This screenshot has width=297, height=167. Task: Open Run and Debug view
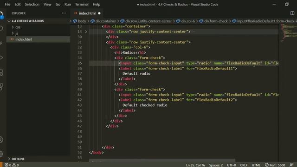pos(1,58)
